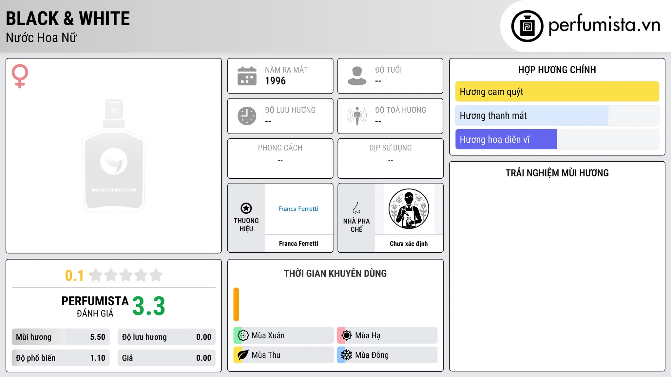The width and height of the screenshot is (671, 377).
Task: Click the calendar icon beside Năm ra mắt
Action: pos(247,76)
